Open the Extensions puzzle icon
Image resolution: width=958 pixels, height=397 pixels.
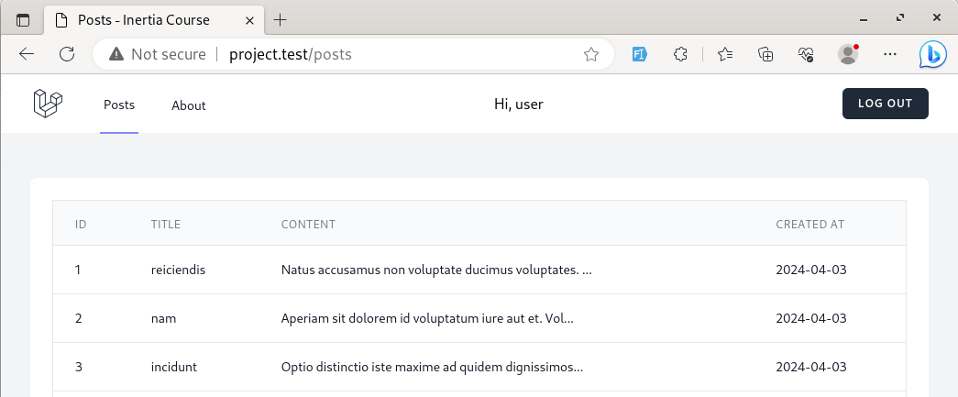click(680, 54)
